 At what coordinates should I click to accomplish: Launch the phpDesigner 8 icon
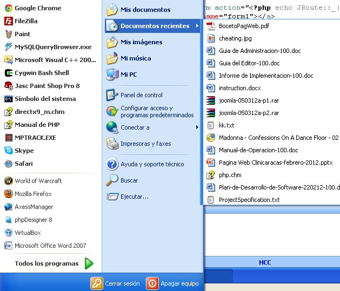[9, 220]
